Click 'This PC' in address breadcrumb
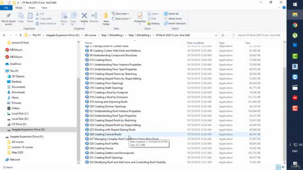The height and width of the screenshot is (170, 303). click(37, 35)
